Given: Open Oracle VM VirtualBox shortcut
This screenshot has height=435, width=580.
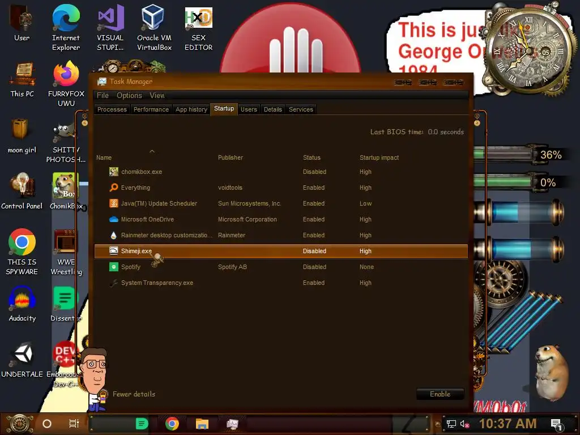Looking at the screenshot, I should pos(154,28).
